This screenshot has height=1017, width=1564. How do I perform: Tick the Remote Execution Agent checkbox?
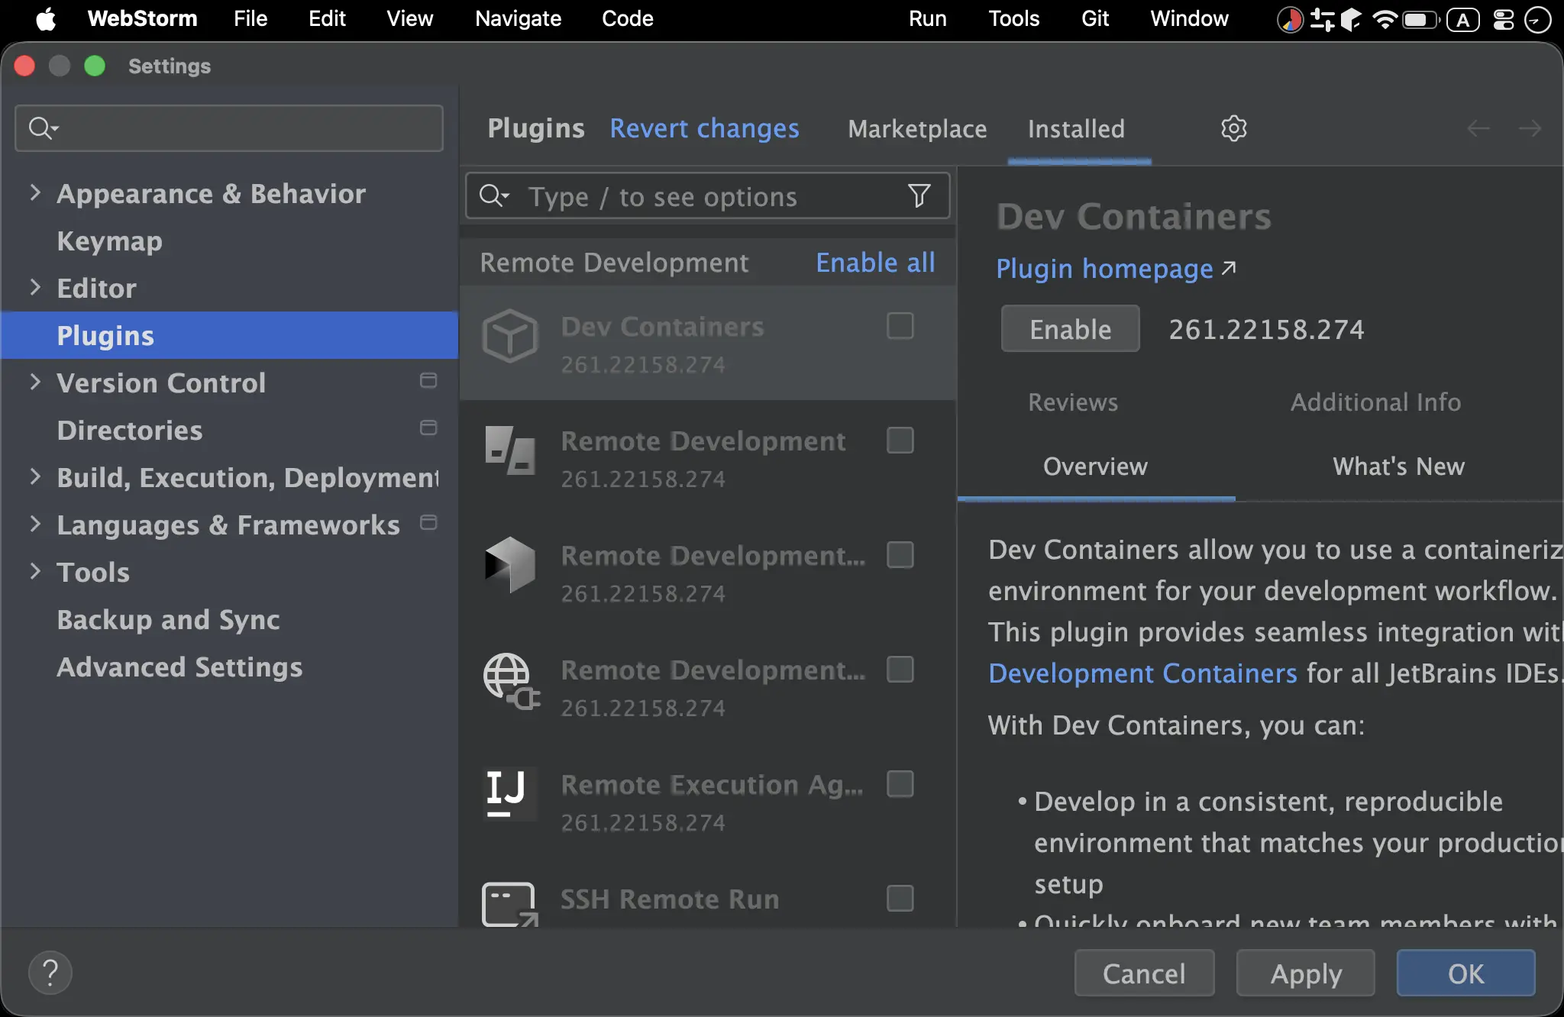[x=900, y=784]
